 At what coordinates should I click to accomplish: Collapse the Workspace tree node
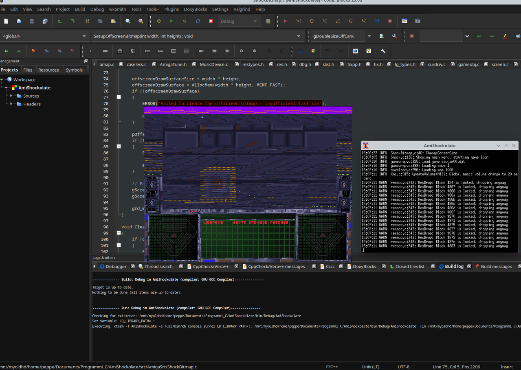click(x=2, y=80)
